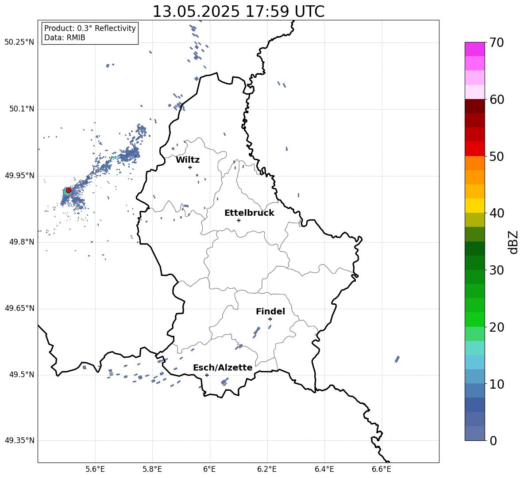Click the Data: RMIB text

click(x=65, y=38)
